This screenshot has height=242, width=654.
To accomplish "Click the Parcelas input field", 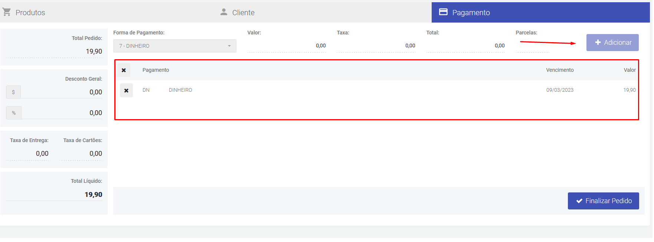I will coord(532,46).
